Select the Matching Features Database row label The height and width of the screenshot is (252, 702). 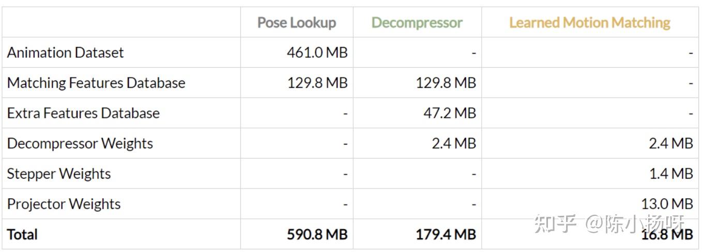tap(96, 83)
